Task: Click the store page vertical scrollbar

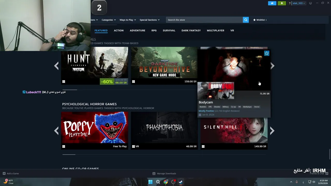Action: tap(329, 154)
